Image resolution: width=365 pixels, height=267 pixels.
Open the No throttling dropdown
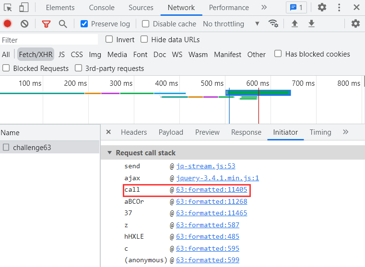pyautogui.click(x=231, y=24)
